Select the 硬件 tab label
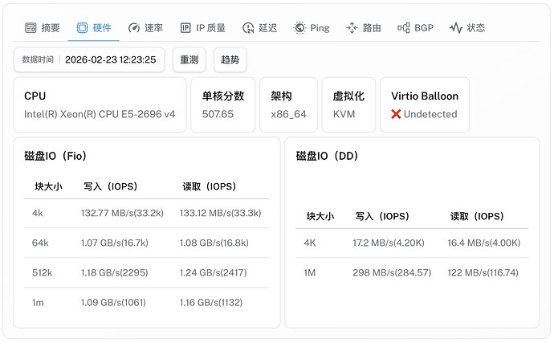 point(102,27)
